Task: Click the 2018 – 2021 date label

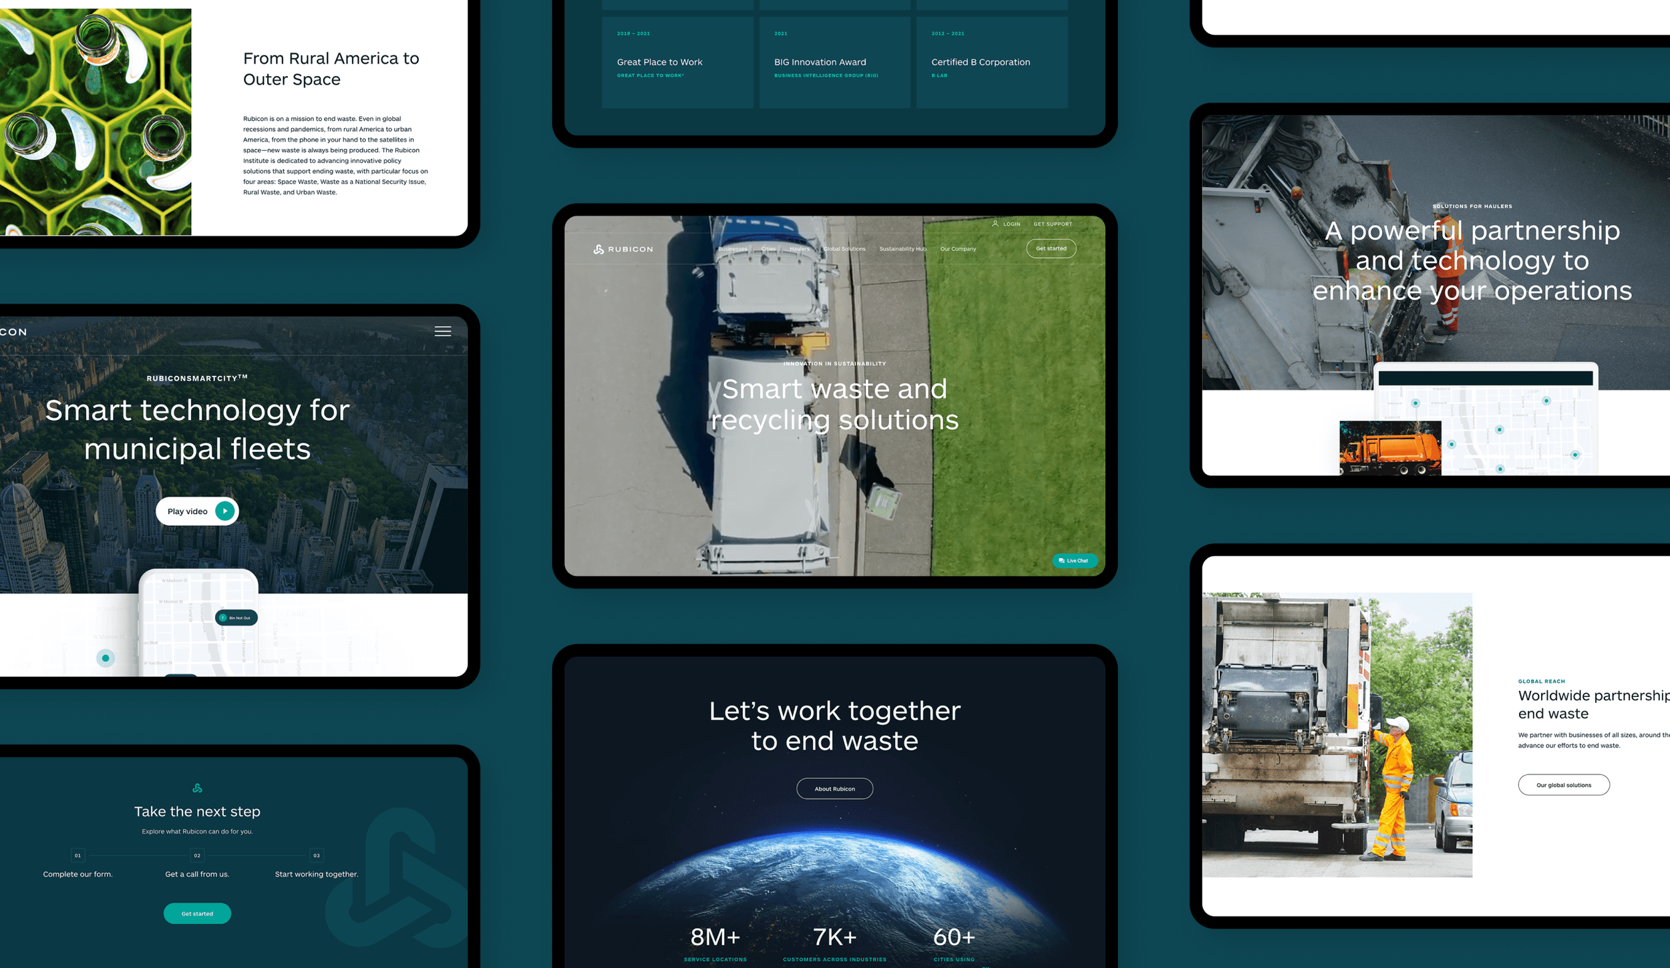Action: click(x=633, y=33)
